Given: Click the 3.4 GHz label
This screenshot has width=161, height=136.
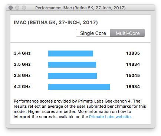Looking at the screenshot, I should 22,53.
